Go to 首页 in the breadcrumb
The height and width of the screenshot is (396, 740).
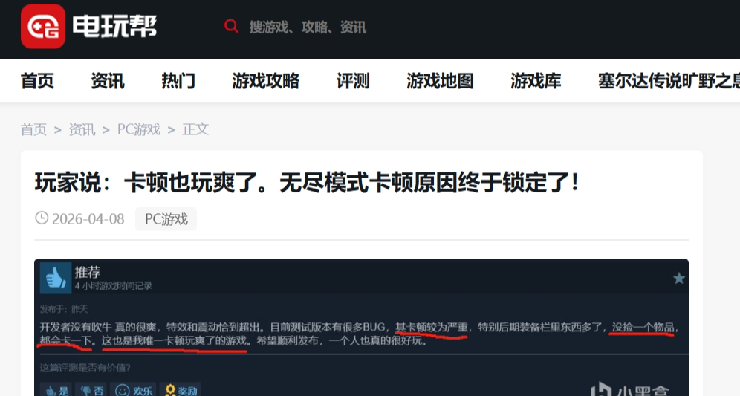[x=33, y=129]
